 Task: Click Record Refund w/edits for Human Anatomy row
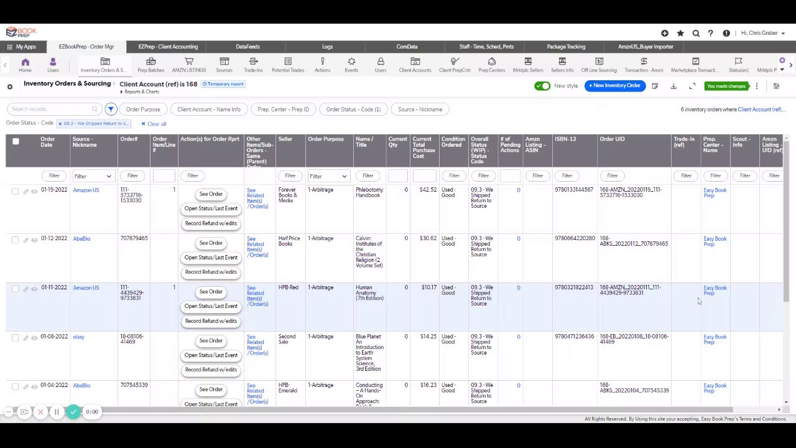(211, 321)
